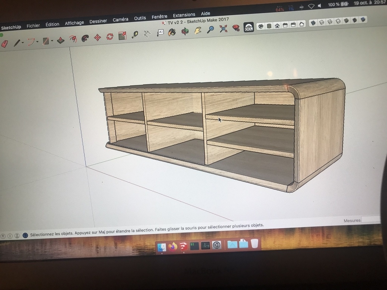The image size is (387, 290).
Task: Select the Push/Pull tool
Action: [60, 40]
